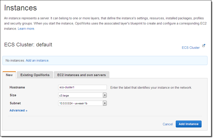Click the ECS Cluster: default heading
The width and height of the screenshot is (214, 139).
[28, 45]
